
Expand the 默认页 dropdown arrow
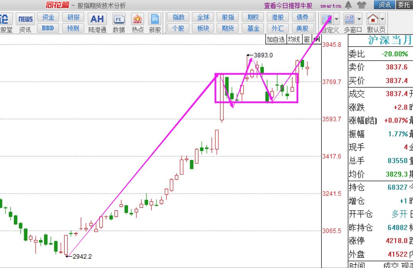(382, 19)
